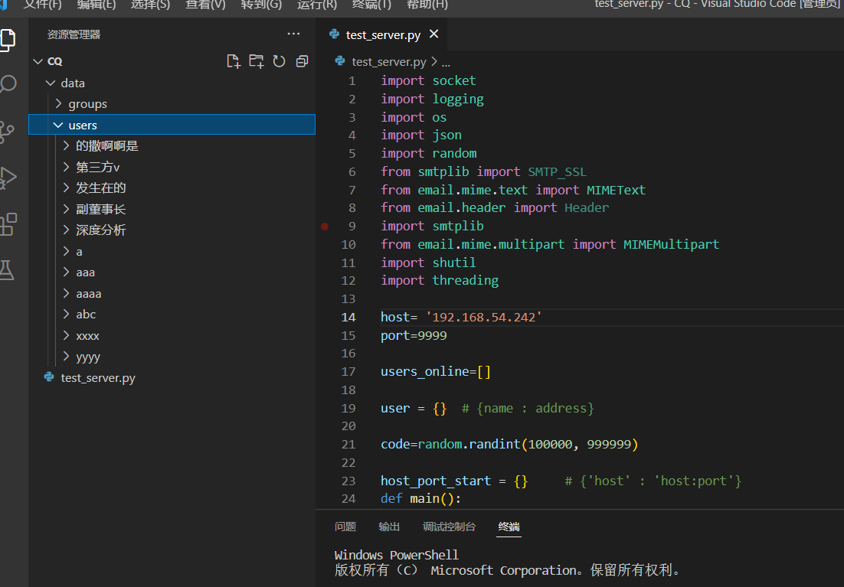This screenshot has height=587, width=844.
Task: Collapse all folders in explorer
Action: 302,61
